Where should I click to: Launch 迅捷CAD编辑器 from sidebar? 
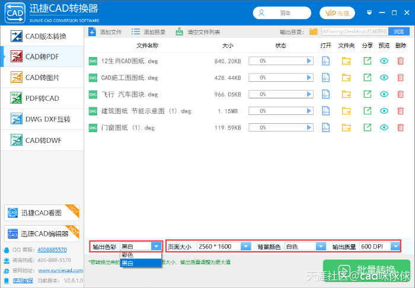point(42,233)
